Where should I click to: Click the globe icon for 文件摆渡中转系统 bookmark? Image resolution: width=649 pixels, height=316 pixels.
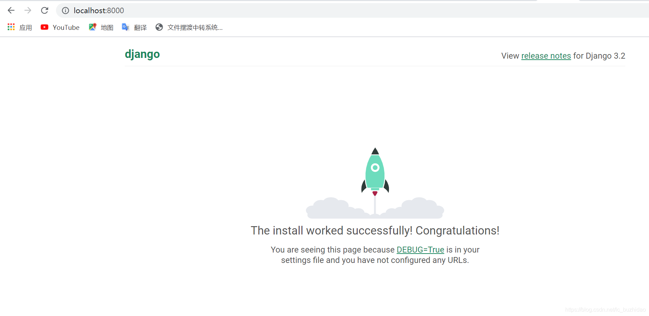point(159,27)
